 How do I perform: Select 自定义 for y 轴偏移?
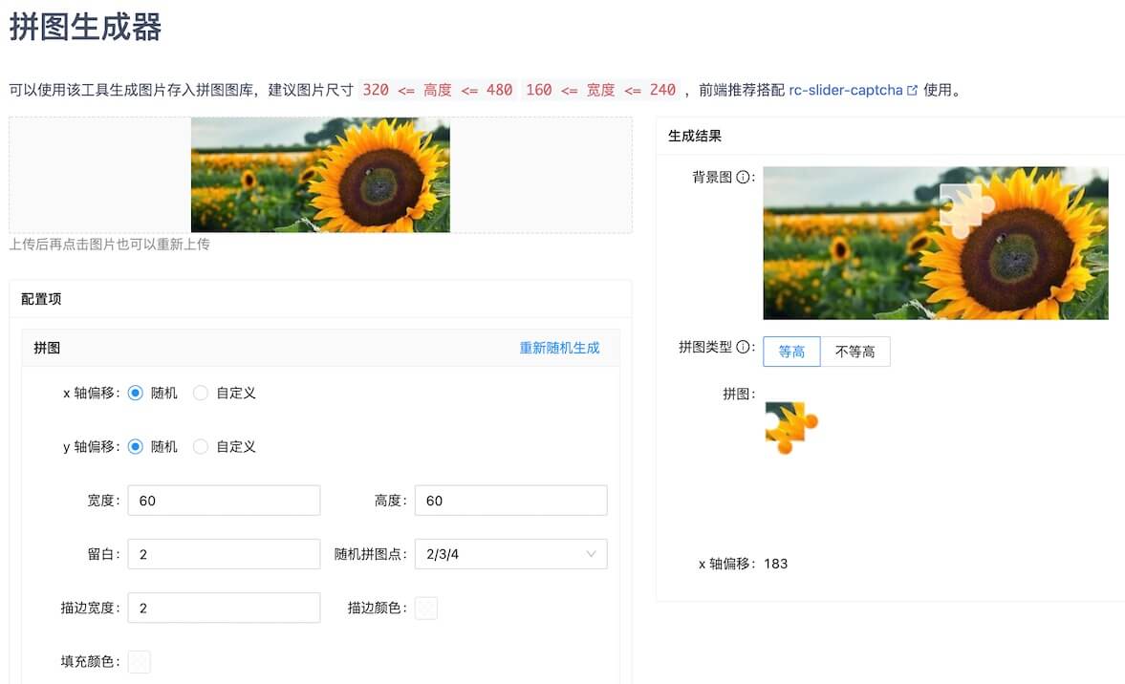pos(201,446)
